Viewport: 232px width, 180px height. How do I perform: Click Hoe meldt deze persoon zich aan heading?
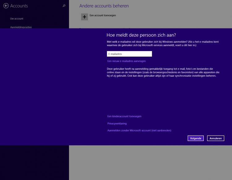tap(141, 35)
